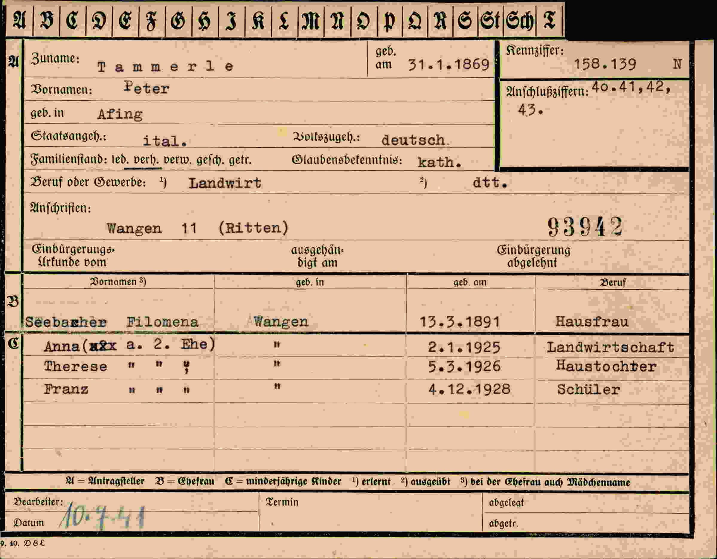The image size is (717, 559).
Task: Click the wife's birth date '13.3.1891'
Action: 460,322
